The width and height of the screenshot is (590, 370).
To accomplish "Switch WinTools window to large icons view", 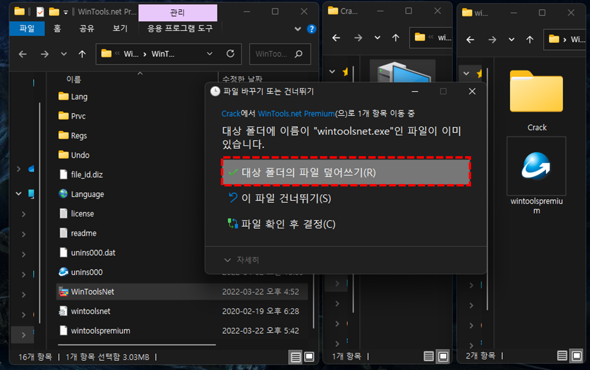I will click(309, 357).
